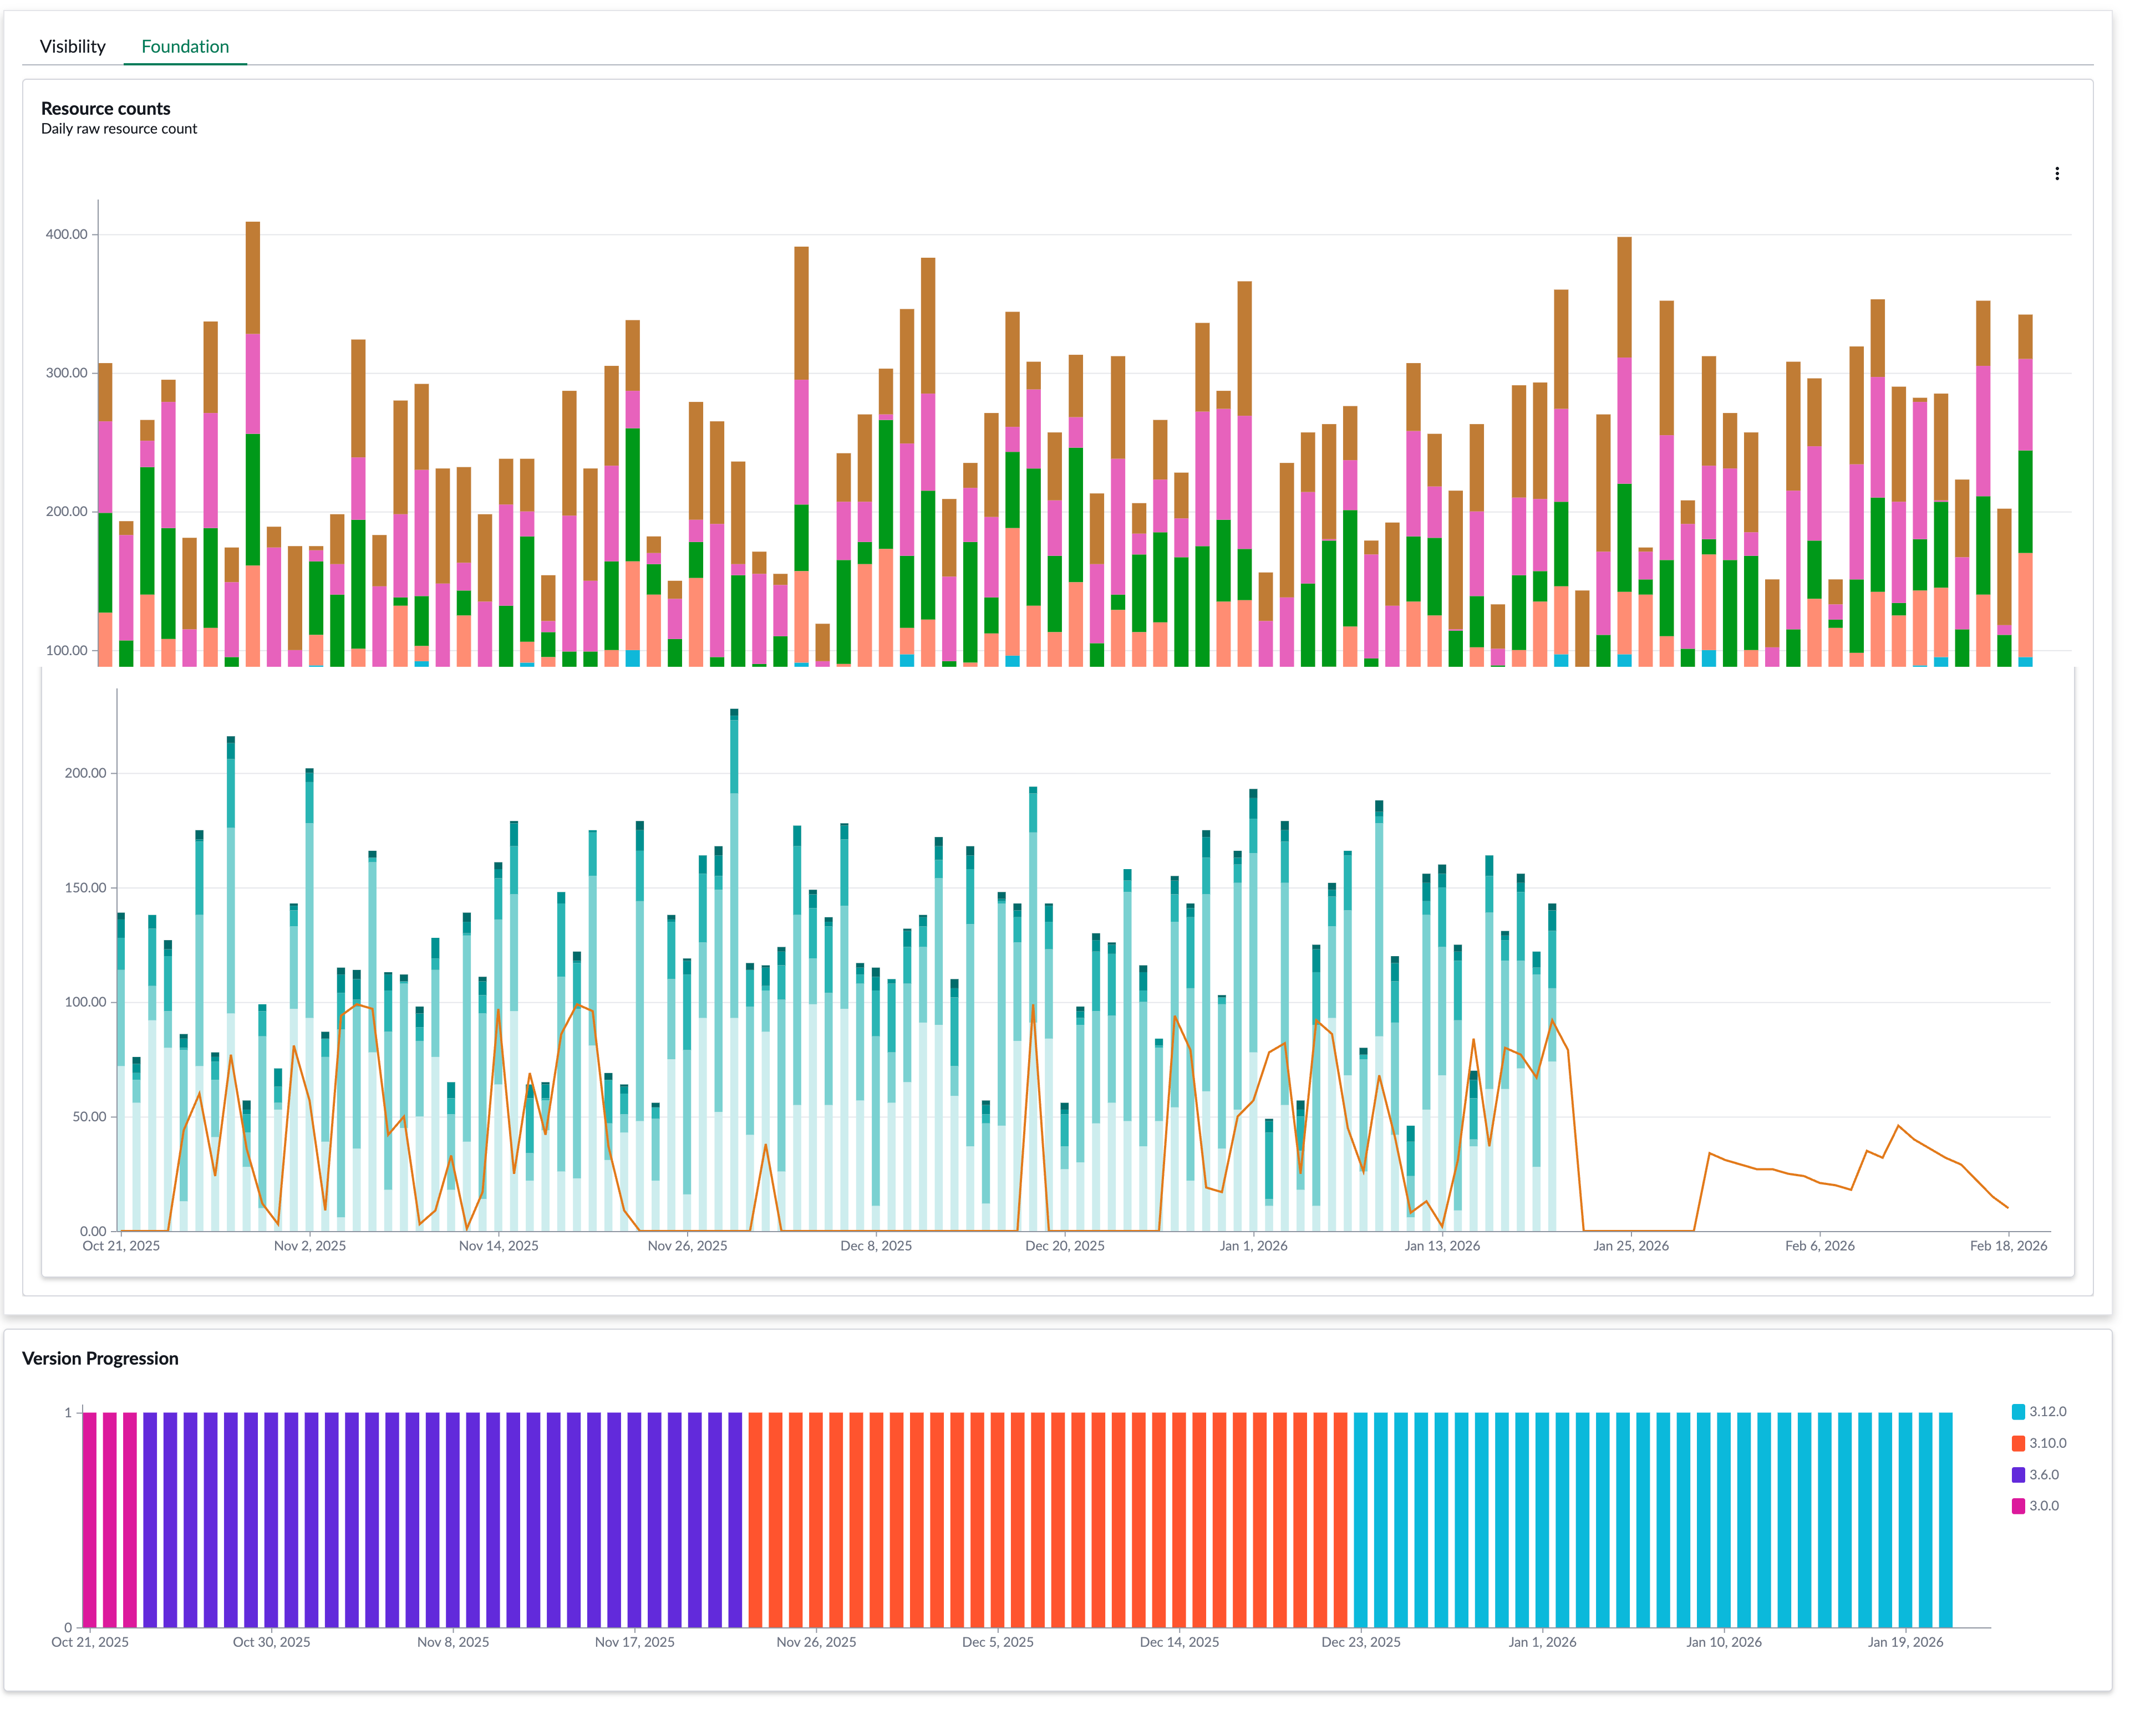This screenshot has height=1736, width=2135.
Task: Select the Foundation tab
Action: click(185, 47)
